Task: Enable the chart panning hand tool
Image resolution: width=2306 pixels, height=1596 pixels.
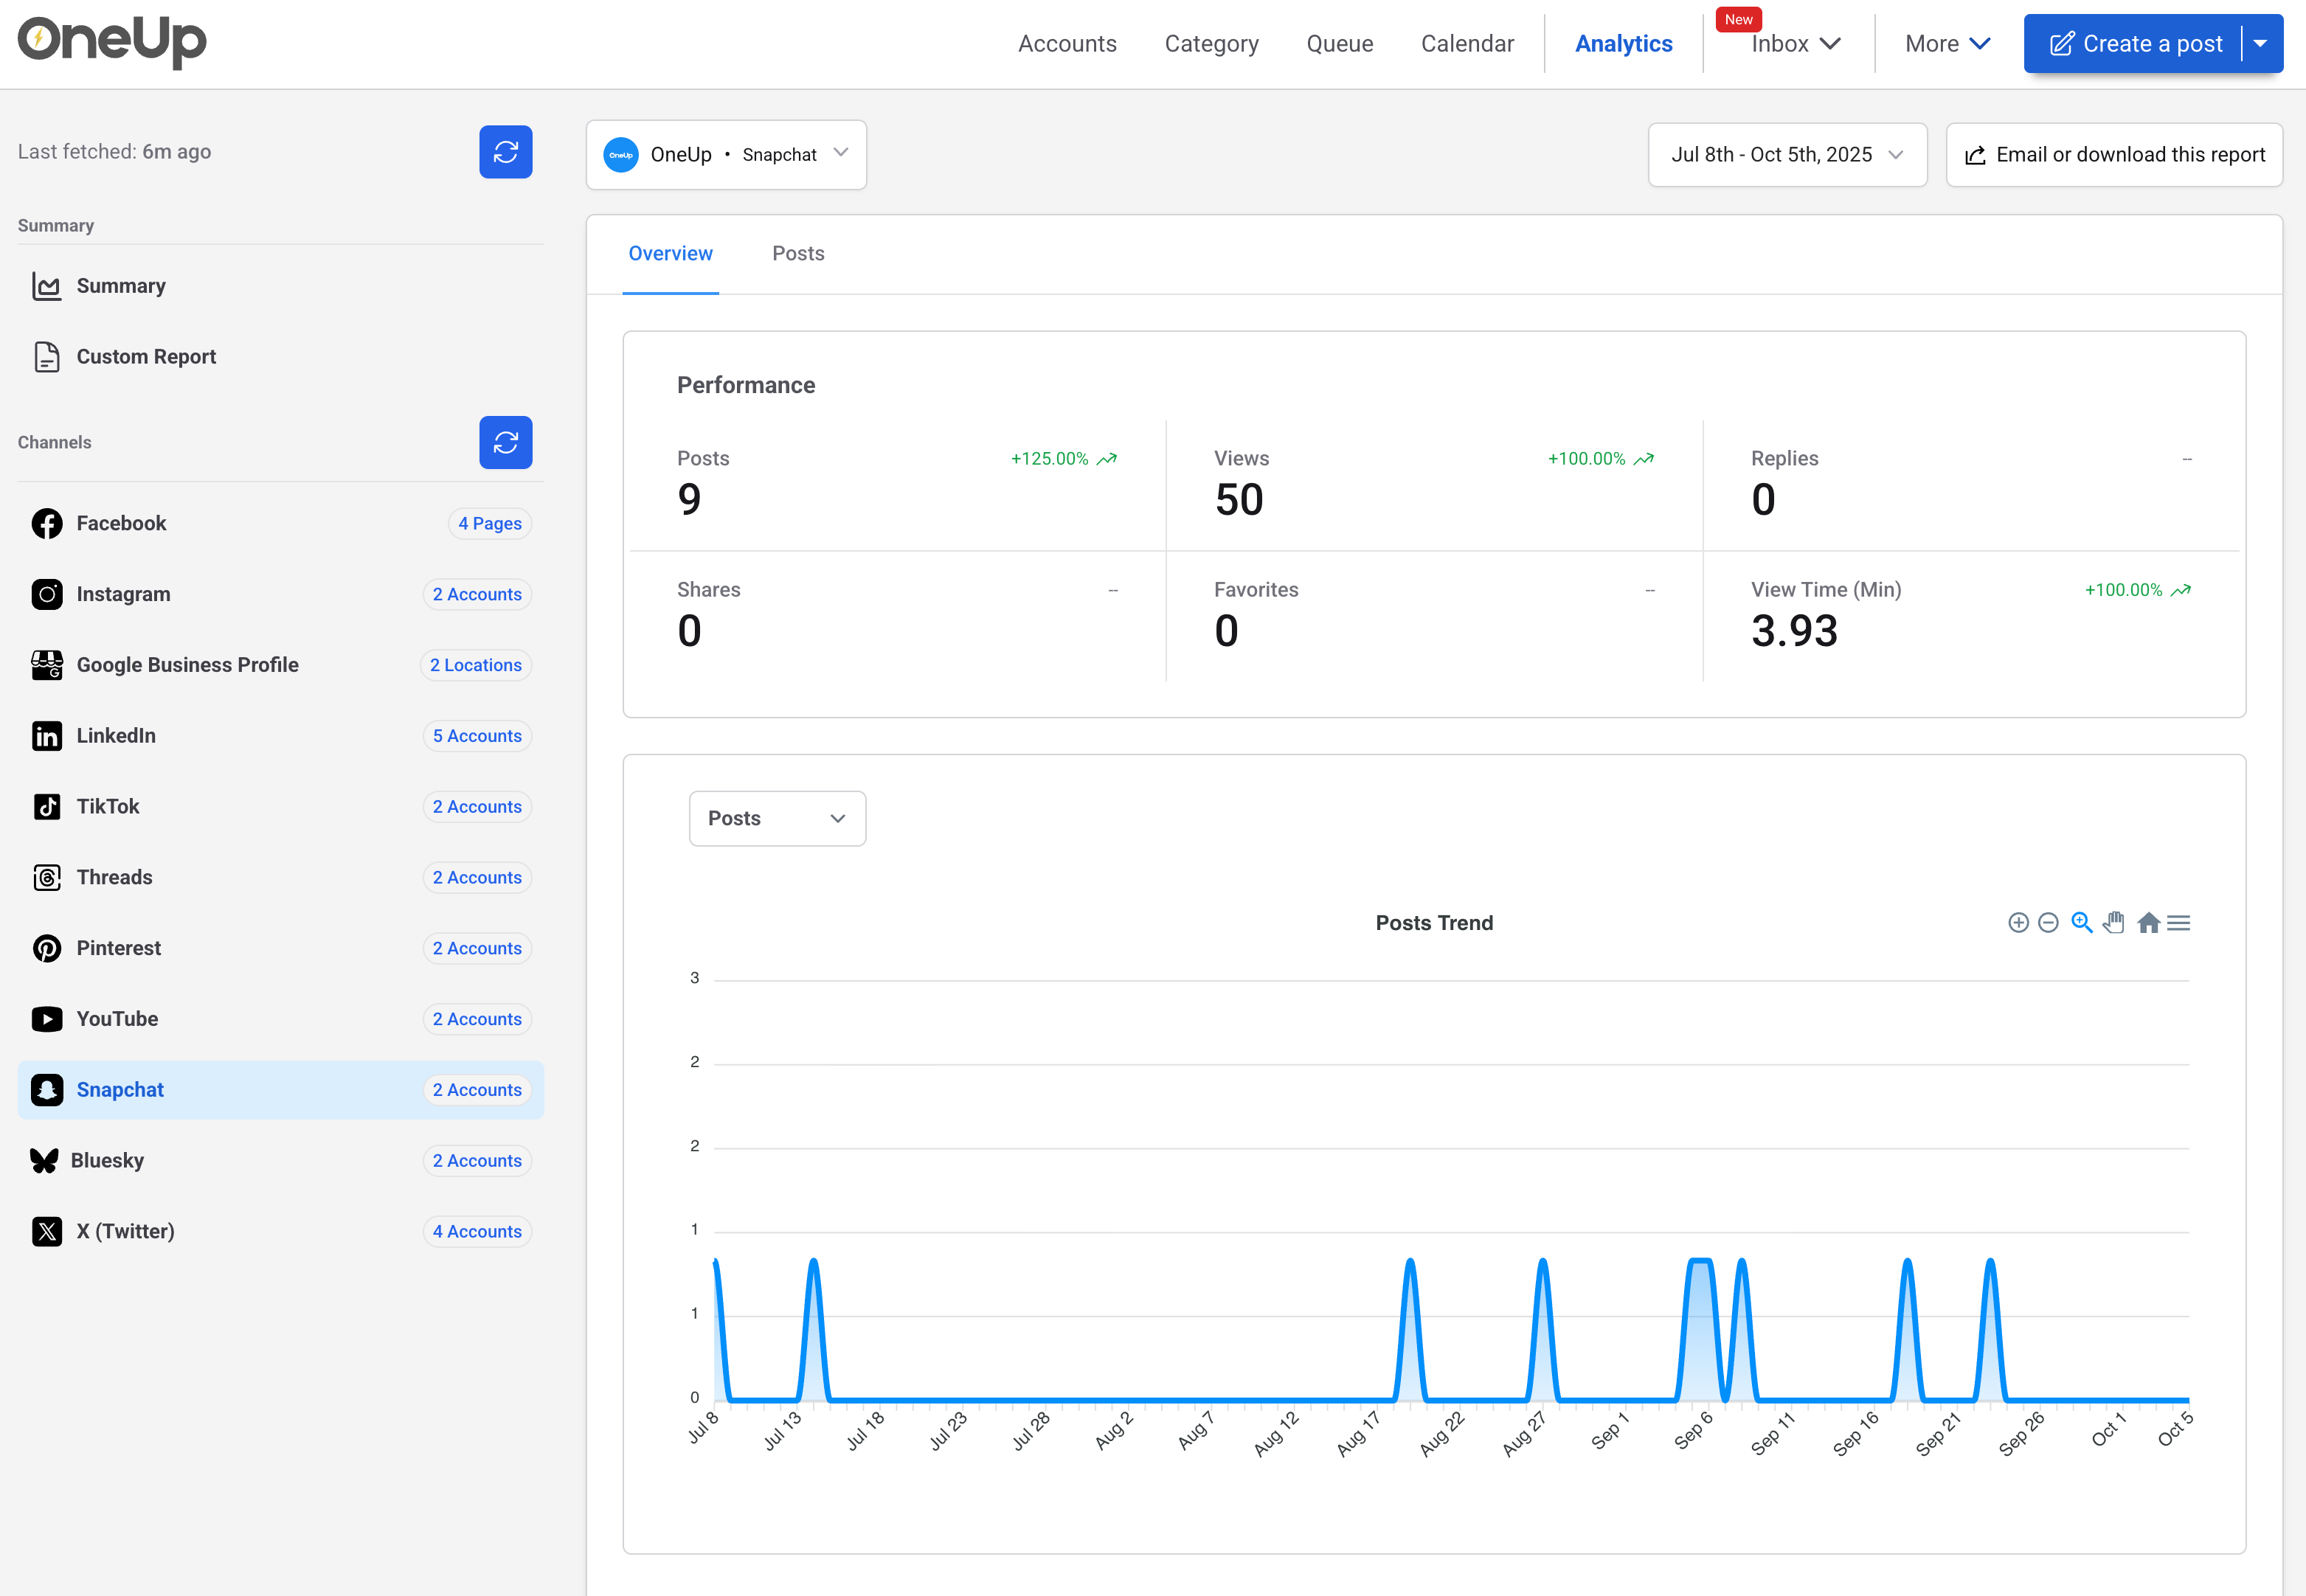Action: [x=2114, y=923]
